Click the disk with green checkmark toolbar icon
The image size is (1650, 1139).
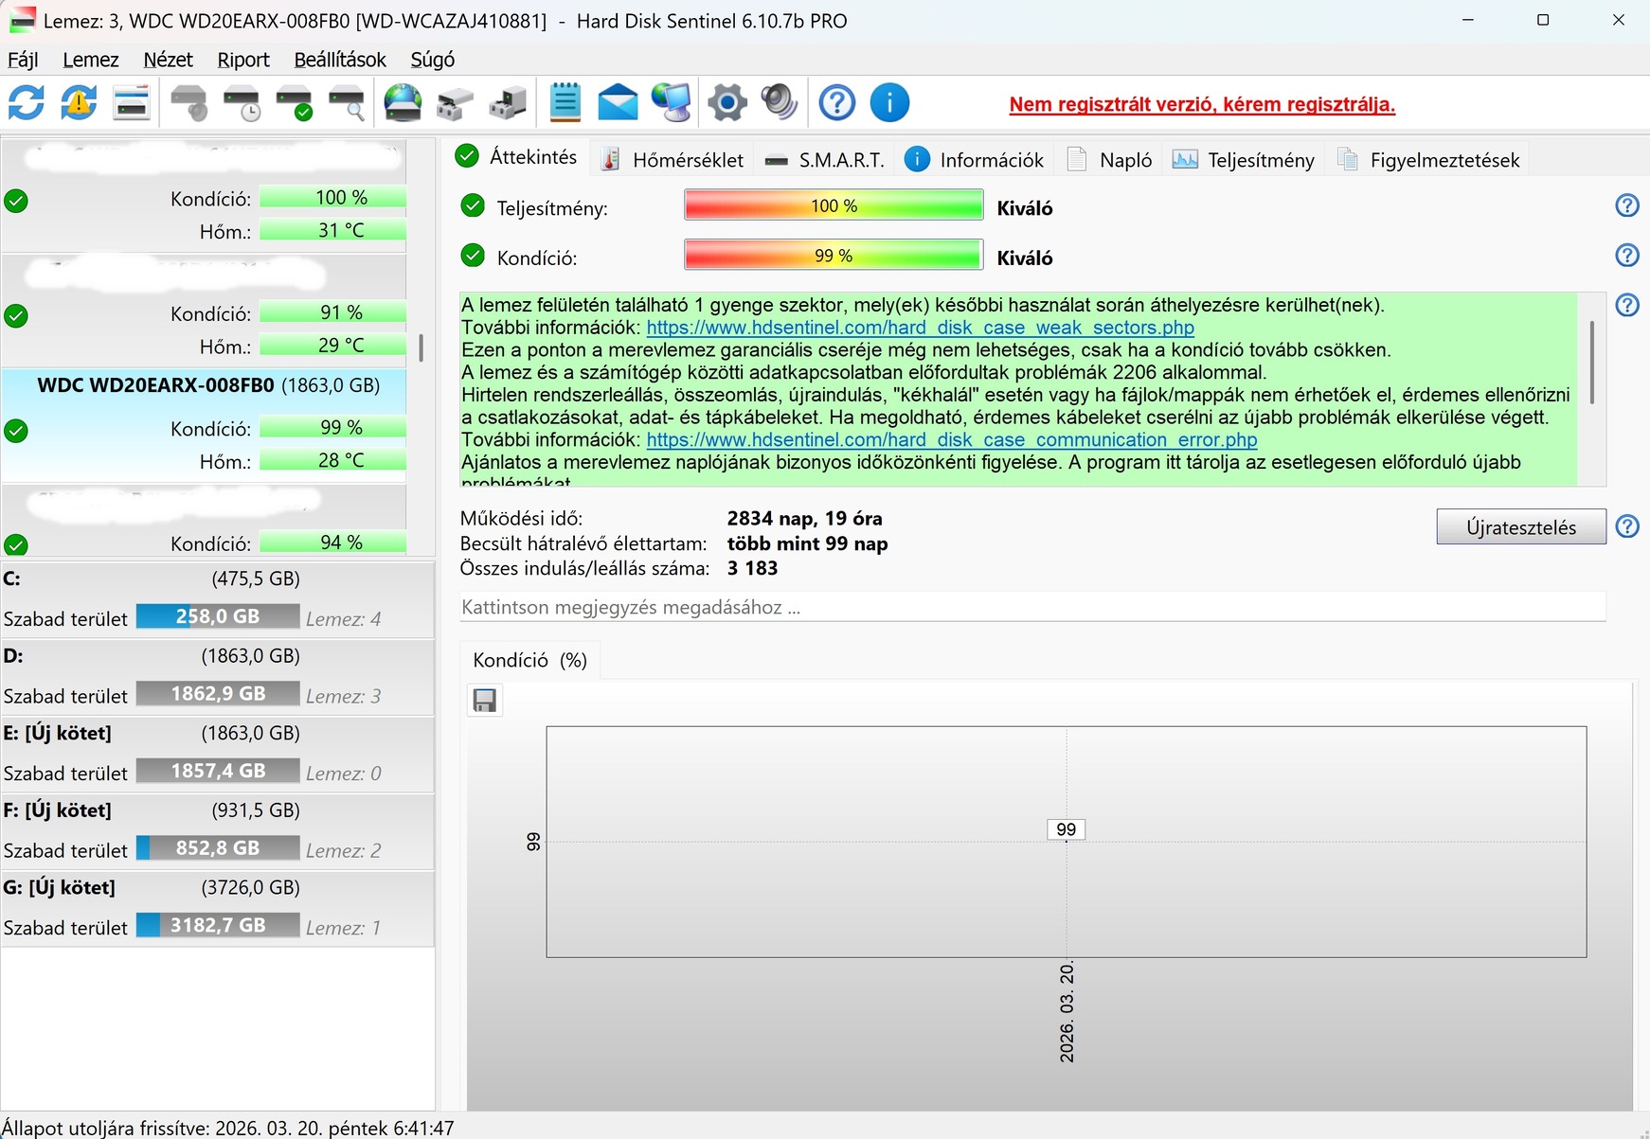[295, 103]
